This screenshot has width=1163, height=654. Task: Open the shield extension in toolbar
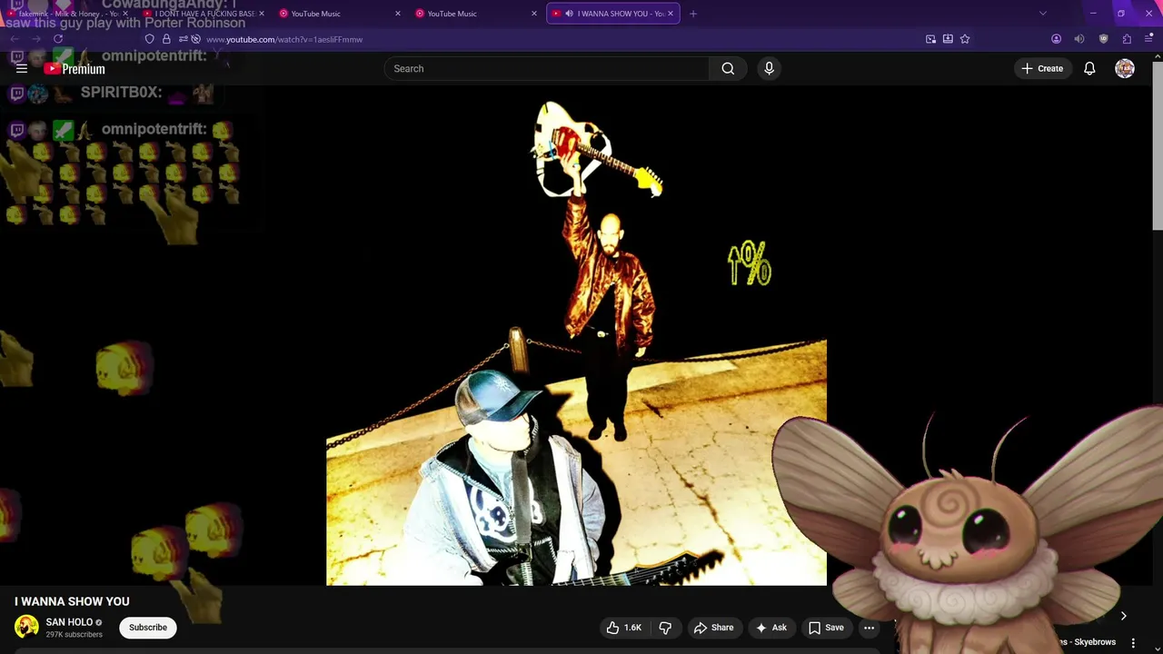pos(1104,39)
